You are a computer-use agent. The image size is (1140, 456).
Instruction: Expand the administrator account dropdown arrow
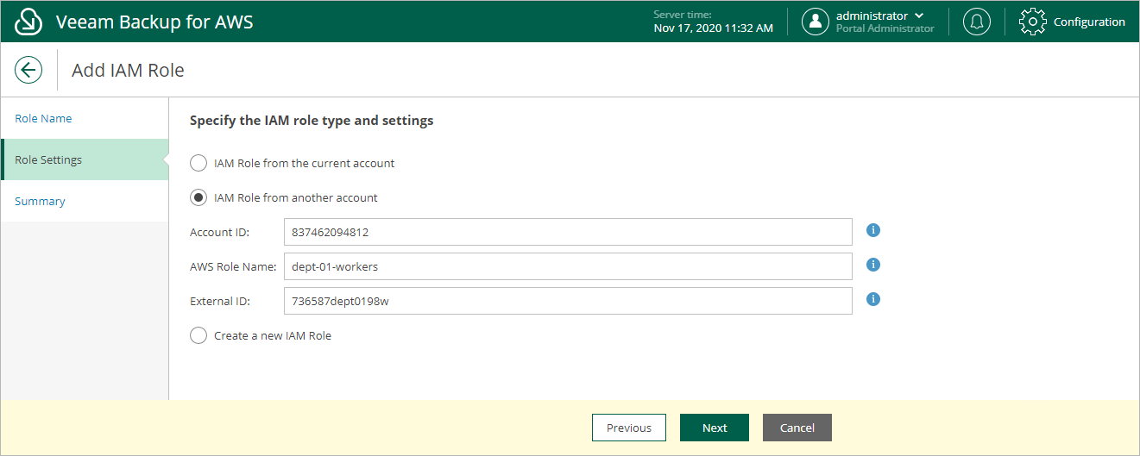pos(919,16)
